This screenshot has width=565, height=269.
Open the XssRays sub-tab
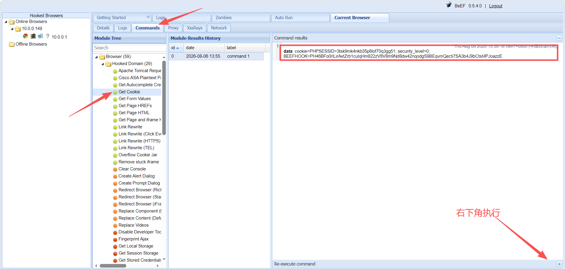click(195, 28)
